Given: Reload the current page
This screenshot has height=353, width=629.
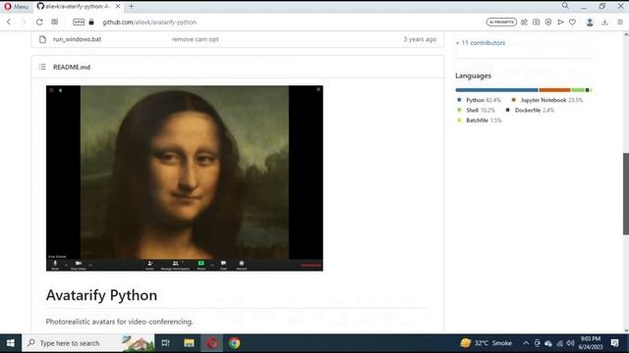Looking at the screenshot, I should pyautogui.click(x=39, y=22).
